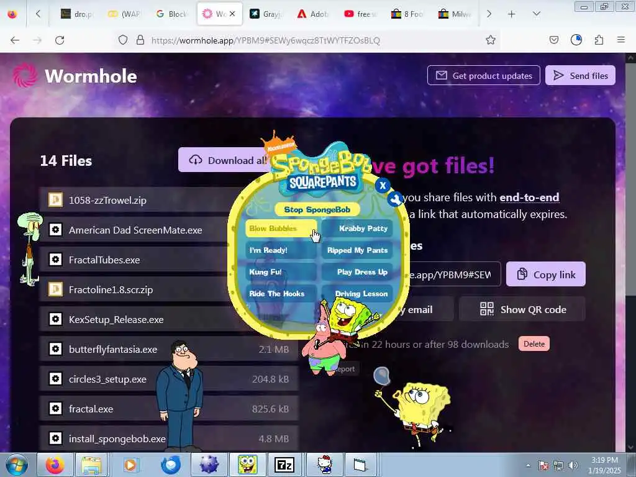
Task: Open Hello Kitty taskbar icon
Action: pyautogui.click(x=324, y=465)
